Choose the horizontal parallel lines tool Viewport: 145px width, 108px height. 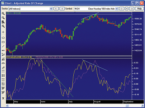(x=3, y=71)
